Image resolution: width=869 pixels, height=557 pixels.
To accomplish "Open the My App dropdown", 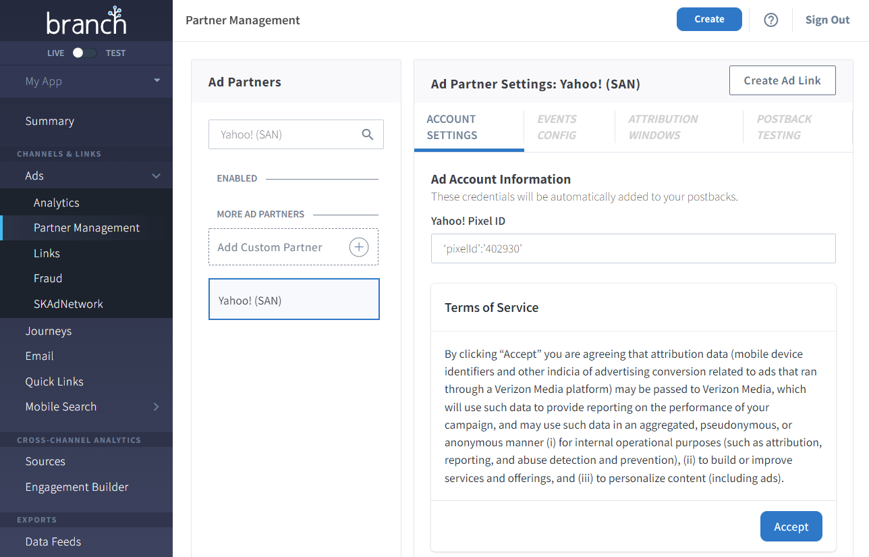I will tap(86, 81).
